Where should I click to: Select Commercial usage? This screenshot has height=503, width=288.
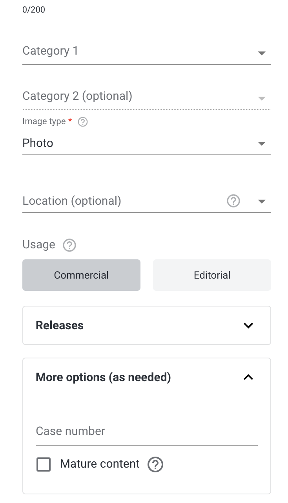(x=81, y=275)
